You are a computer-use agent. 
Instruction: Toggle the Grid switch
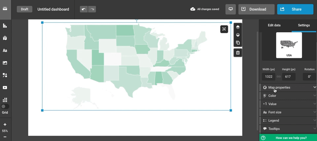(5, 107)
